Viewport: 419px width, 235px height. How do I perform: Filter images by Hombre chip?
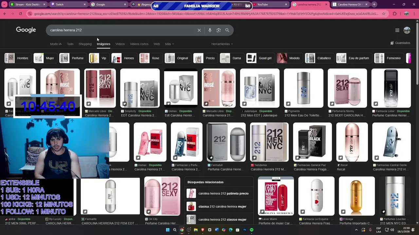pos(18,58)
